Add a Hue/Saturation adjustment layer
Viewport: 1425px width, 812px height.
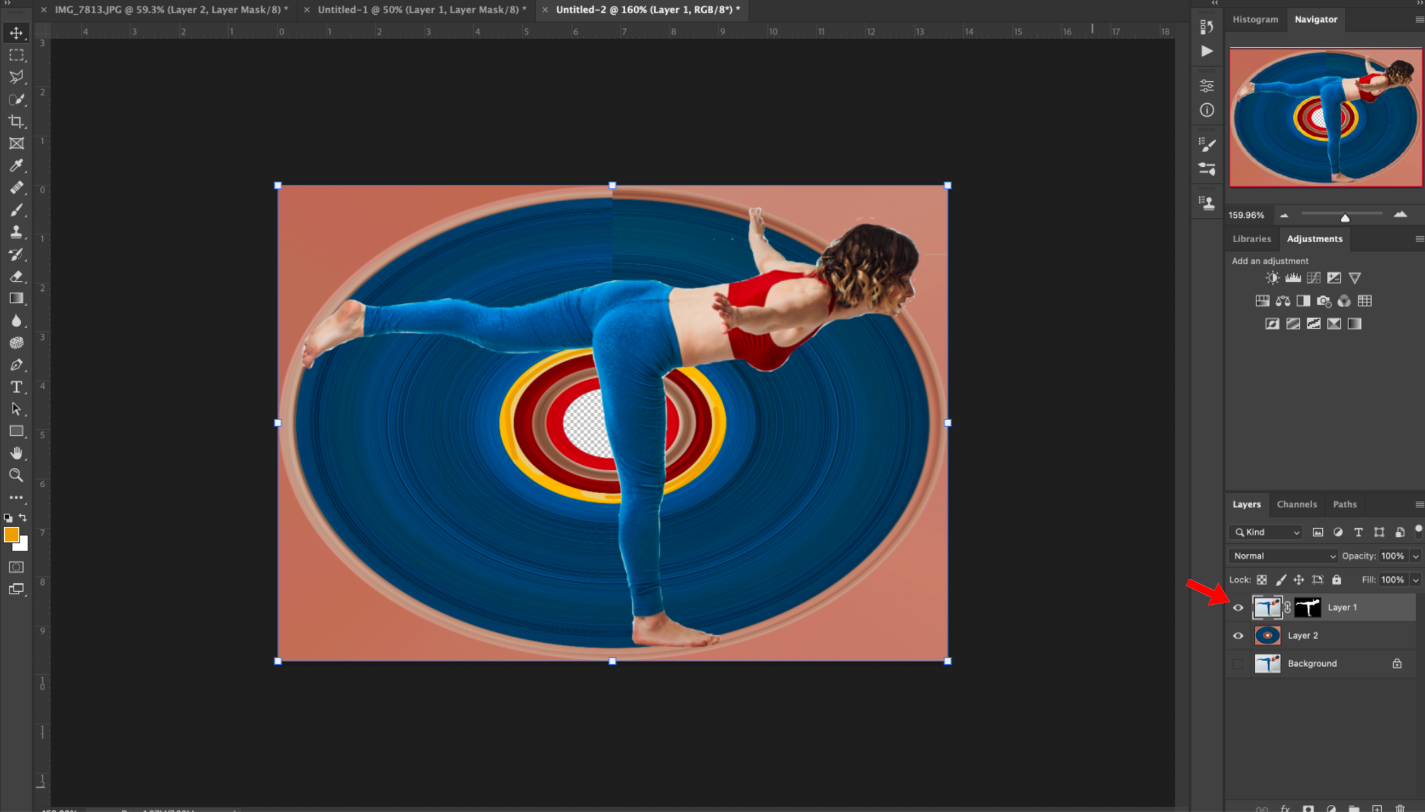click(1262, 301)
